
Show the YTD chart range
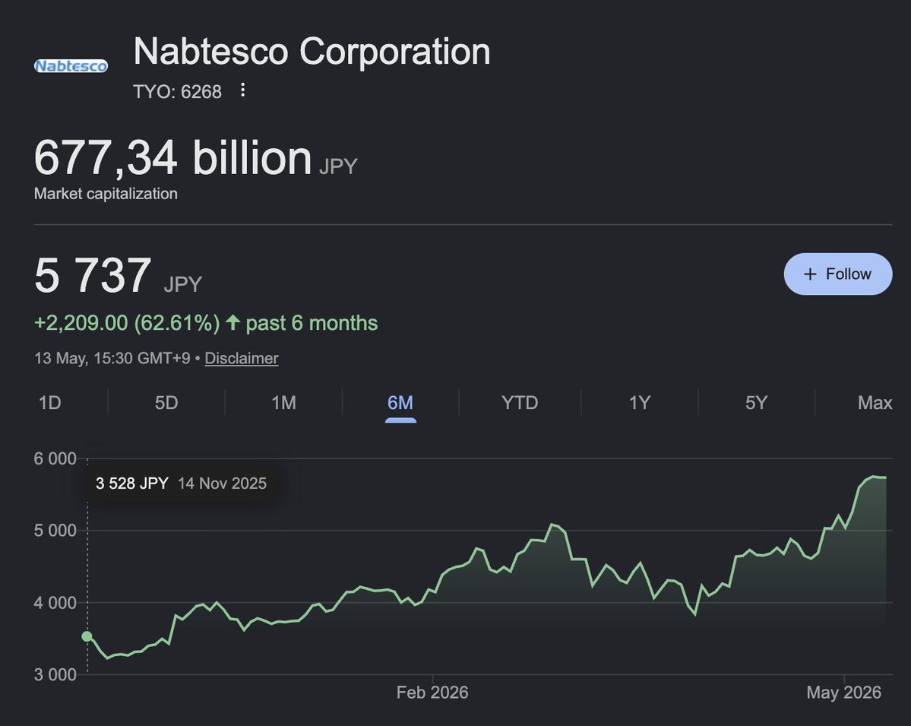coord(520,402)
